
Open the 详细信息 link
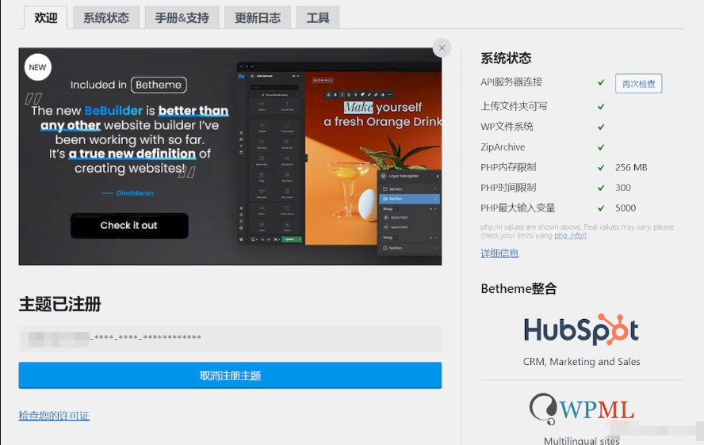[499, 253]
